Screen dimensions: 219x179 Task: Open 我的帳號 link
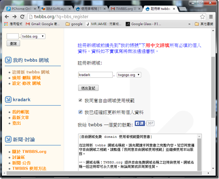(x=21, y=112)
